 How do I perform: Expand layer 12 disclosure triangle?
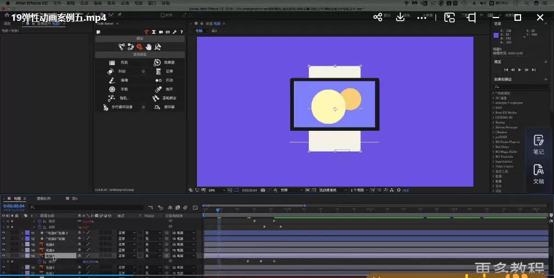[22, 239]
